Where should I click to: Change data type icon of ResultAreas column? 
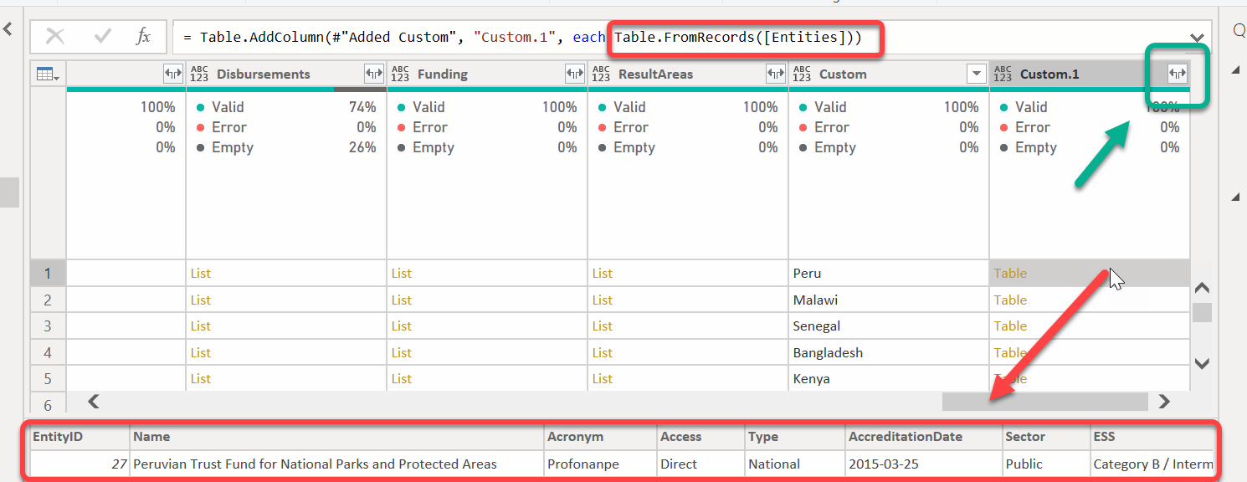pyautogui.click(x=602, y=74)
